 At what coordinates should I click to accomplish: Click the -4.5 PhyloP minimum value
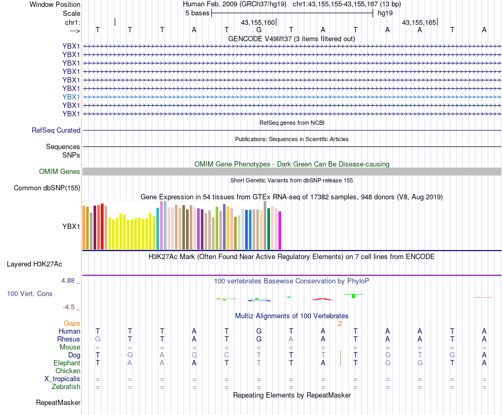click(69, 307)
